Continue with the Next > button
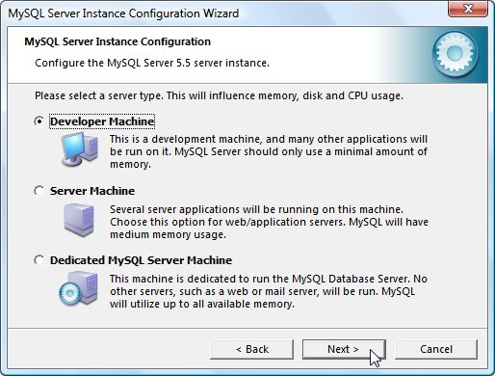The image size is (495, 376). coord(344,349)
